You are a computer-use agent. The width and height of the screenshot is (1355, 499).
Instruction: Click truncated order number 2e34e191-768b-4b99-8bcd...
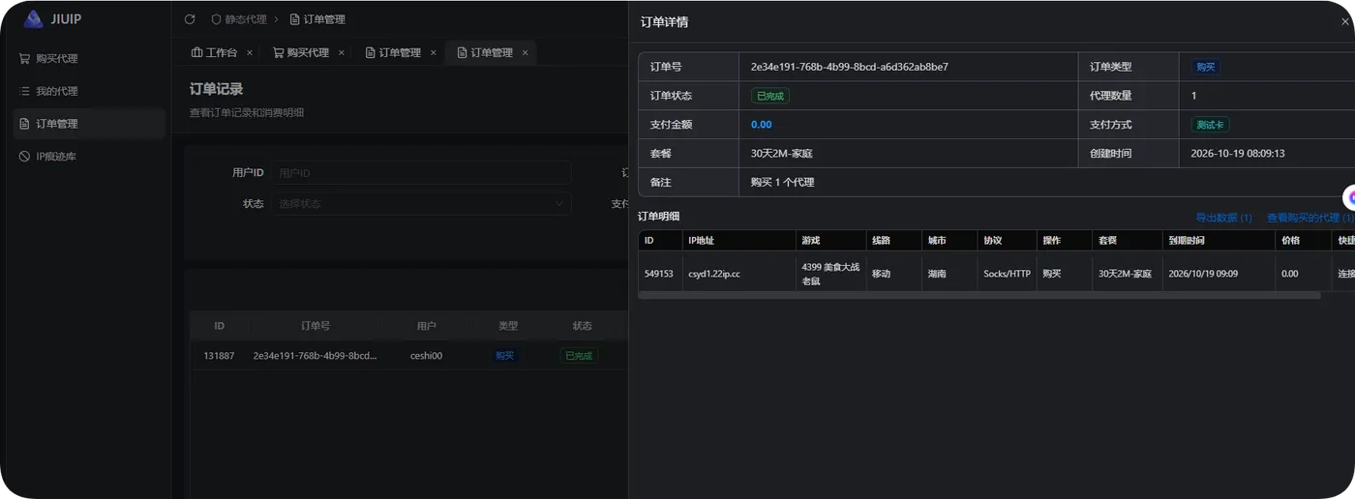tap(316, 356)
